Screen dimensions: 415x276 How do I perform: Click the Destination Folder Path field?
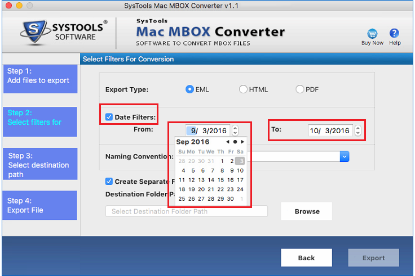pos(186,211)
